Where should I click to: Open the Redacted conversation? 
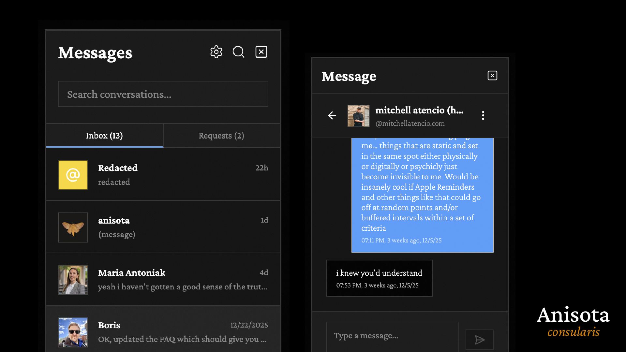183,175
